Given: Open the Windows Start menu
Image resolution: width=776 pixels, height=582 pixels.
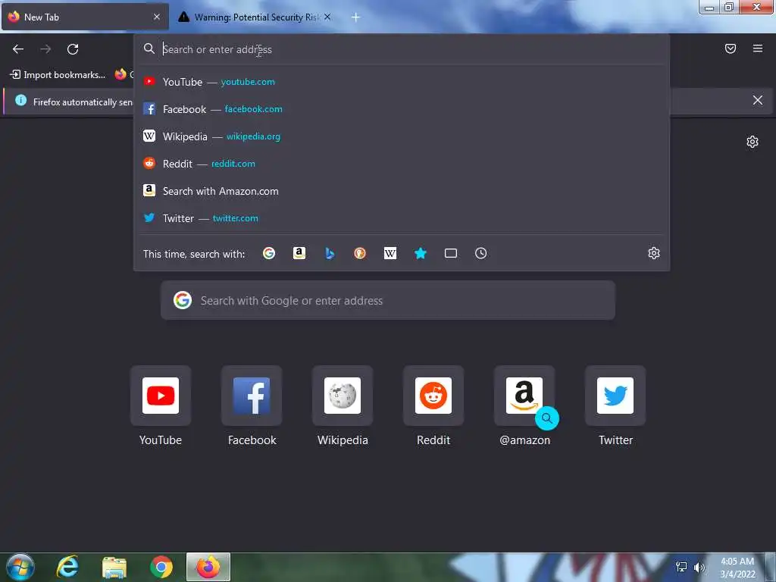Looking at the screenshot, I should 20,567.
